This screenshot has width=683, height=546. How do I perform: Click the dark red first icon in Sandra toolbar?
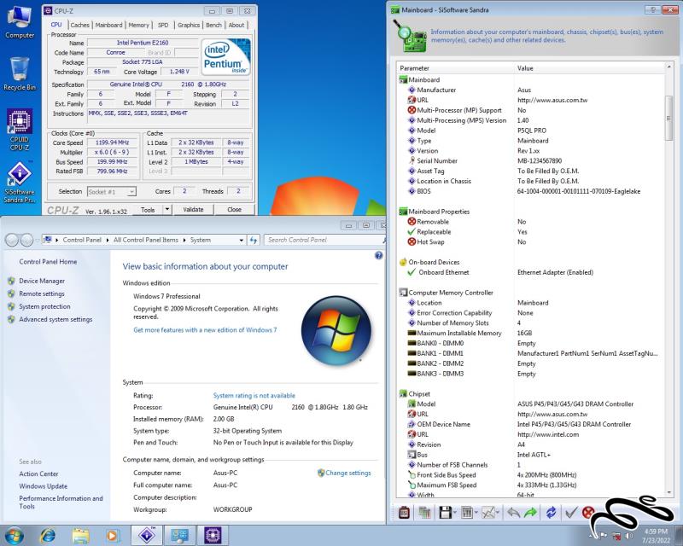404,513
